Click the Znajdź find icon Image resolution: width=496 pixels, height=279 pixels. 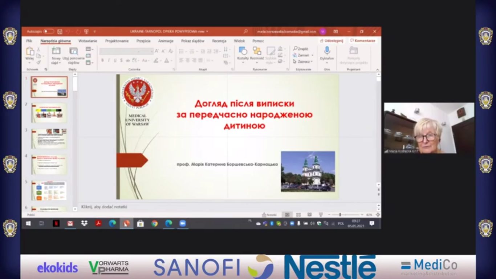296,49
